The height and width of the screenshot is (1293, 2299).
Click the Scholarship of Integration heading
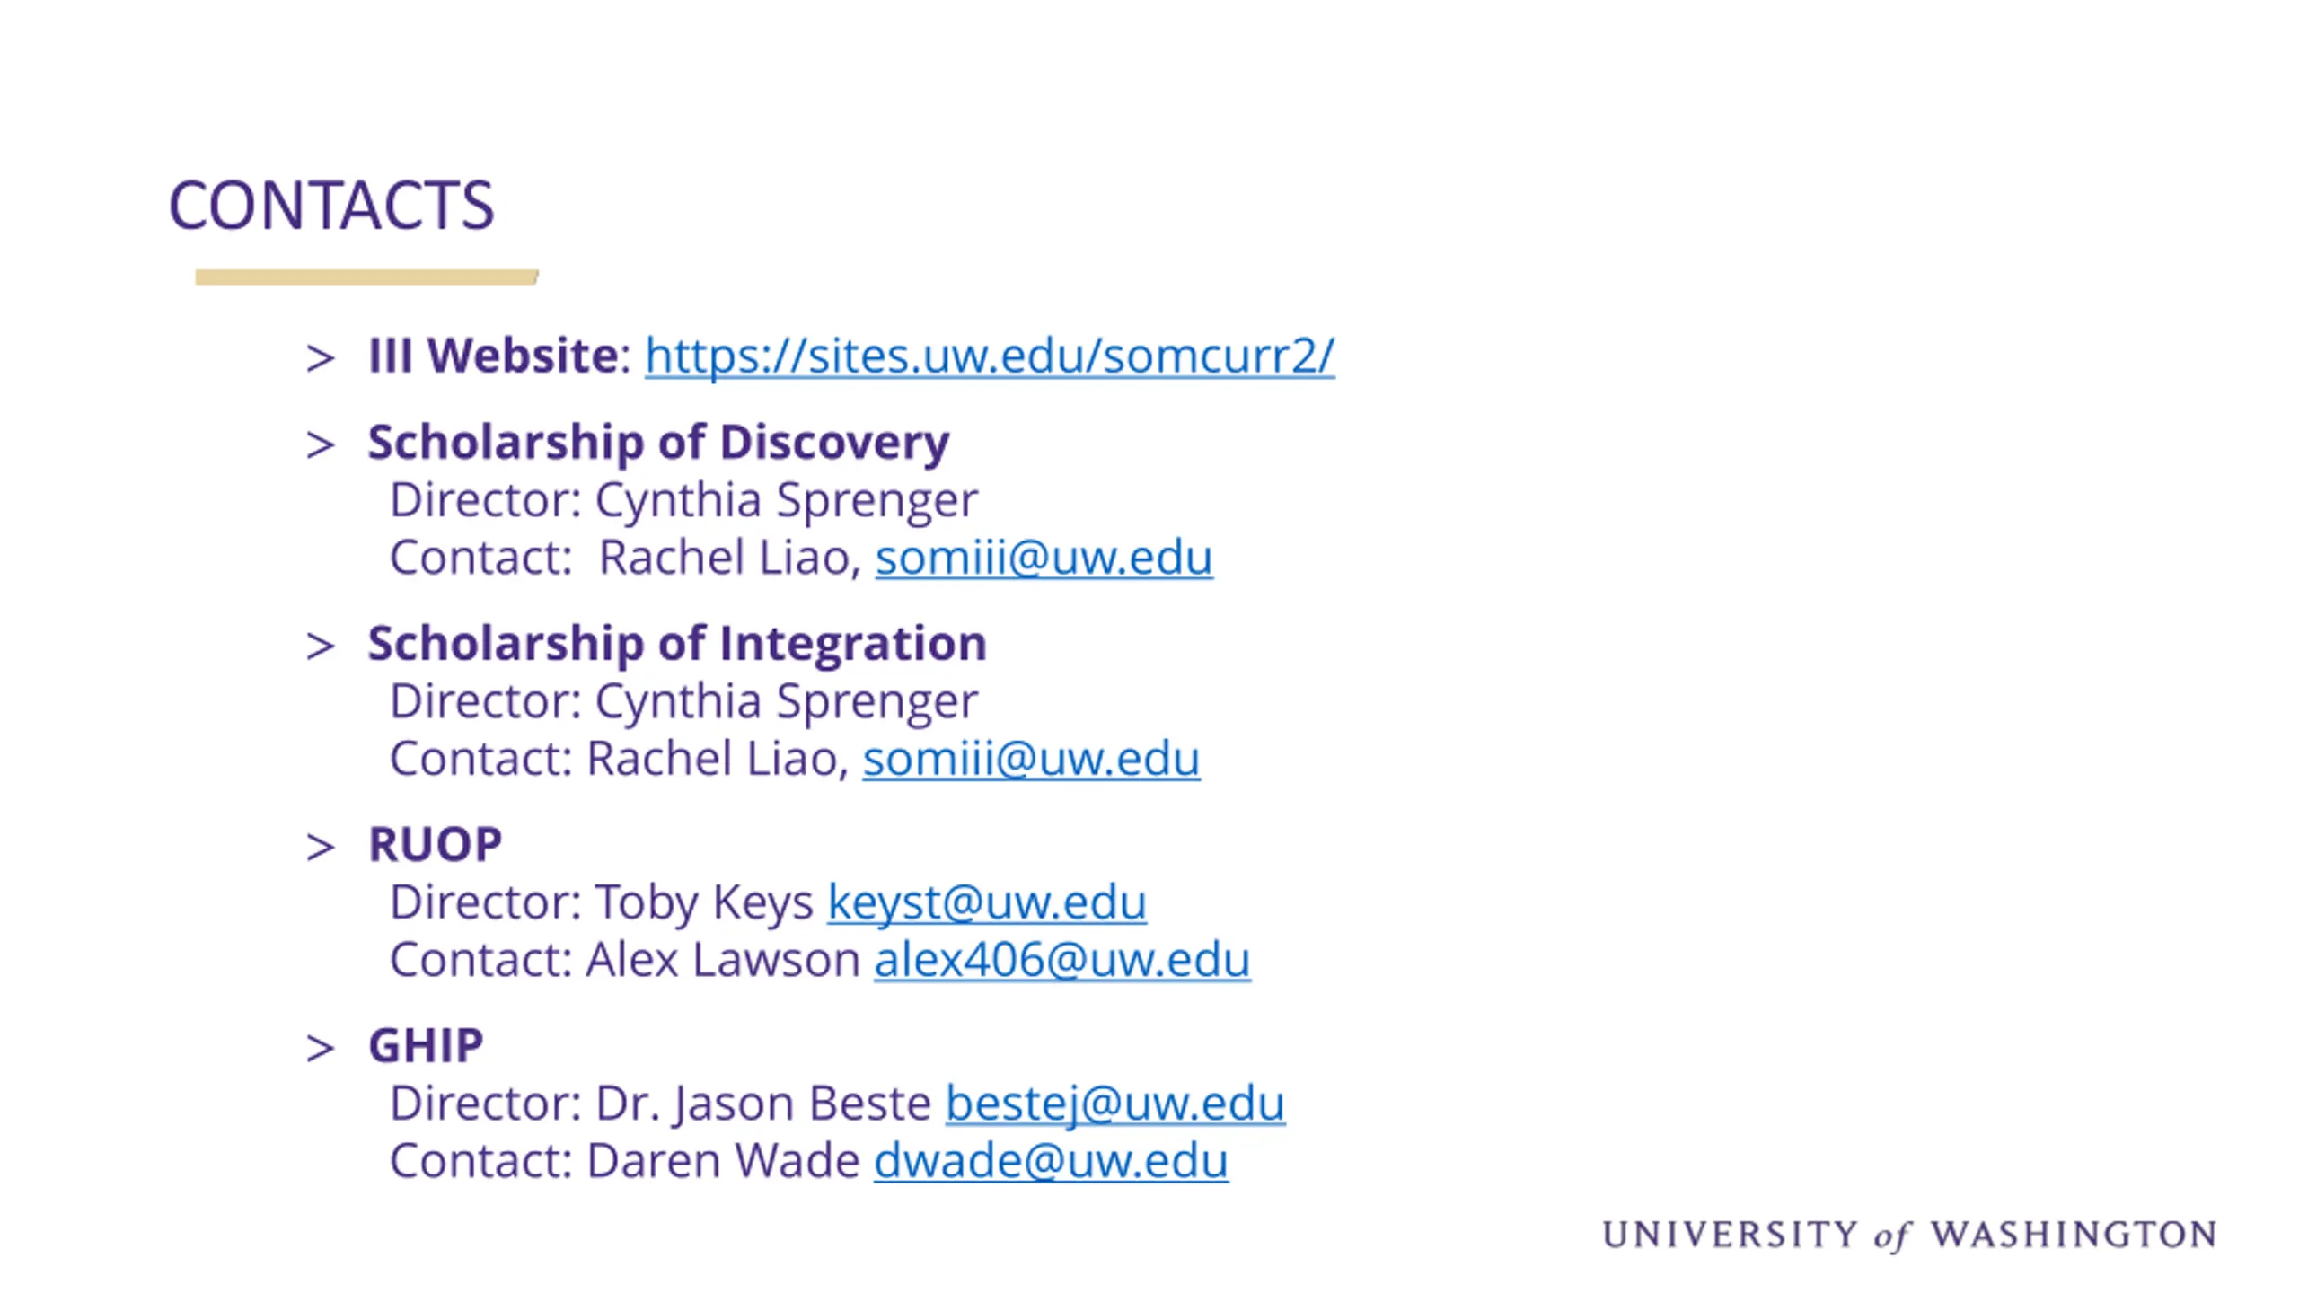677,644
